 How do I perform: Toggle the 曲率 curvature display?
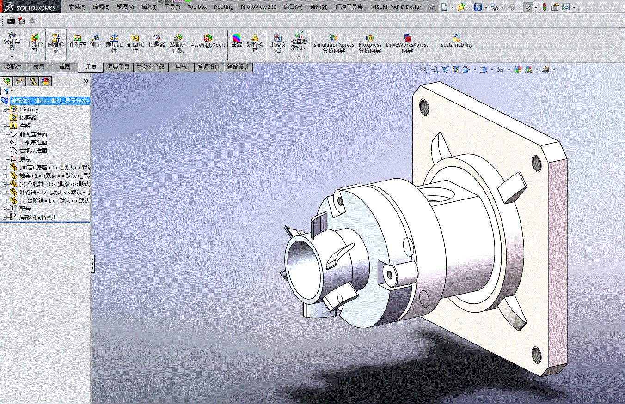[x=237, y=41]
